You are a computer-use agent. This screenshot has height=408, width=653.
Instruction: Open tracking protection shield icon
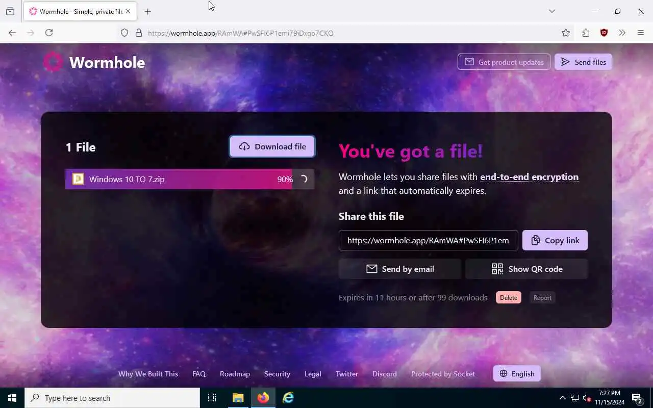[x=124, y=33]
